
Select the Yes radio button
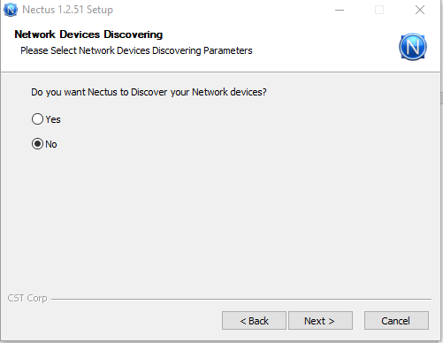[x=37, y=119]
